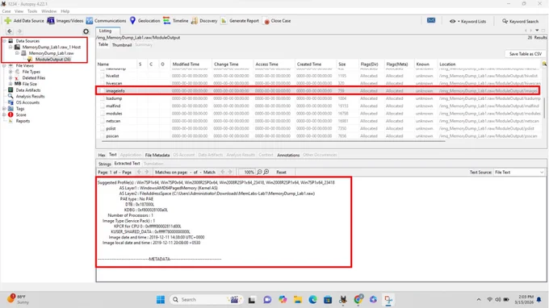549x308 pixels.
Task: Open the Communications tool
Action: pyautogui.click(x=106, y=21)
